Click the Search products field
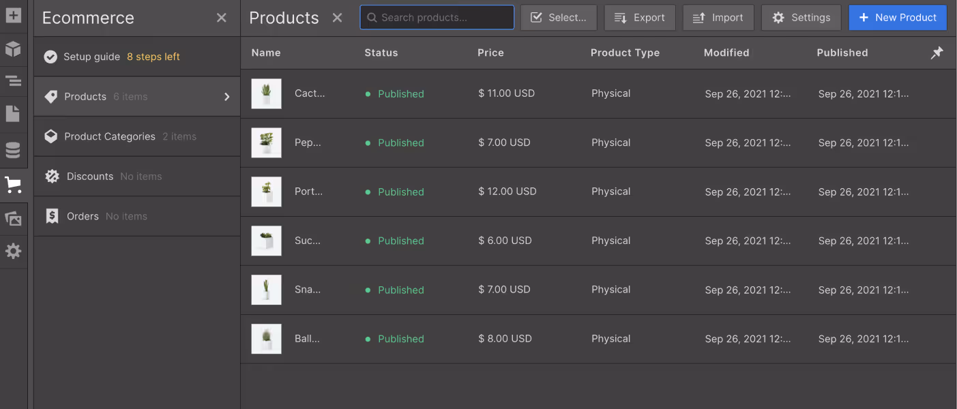 click(x=437, y=17)
